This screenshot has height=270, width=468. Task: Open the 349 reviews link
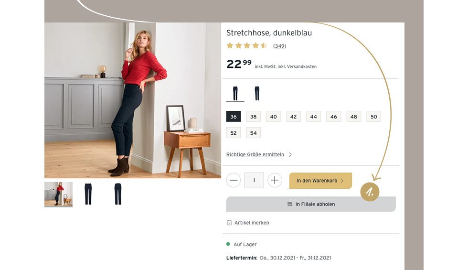[x=280, y=46]
